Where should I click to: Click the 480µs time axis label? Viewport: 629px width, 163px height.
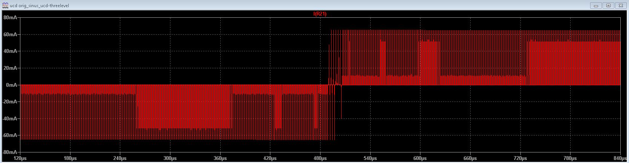click(x=320, y=158)
